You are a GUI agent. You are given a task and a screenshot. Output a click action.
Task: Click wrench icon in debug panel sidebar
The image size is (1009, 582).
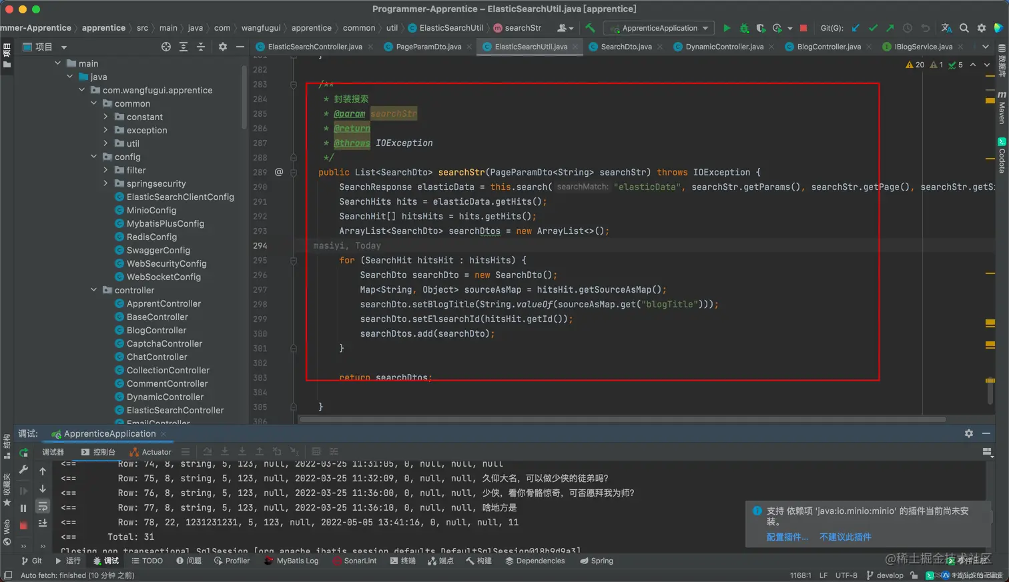(23, 470)
